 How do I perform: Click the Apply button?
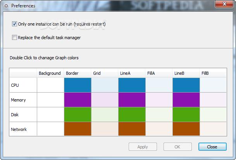tap(143, 147)
